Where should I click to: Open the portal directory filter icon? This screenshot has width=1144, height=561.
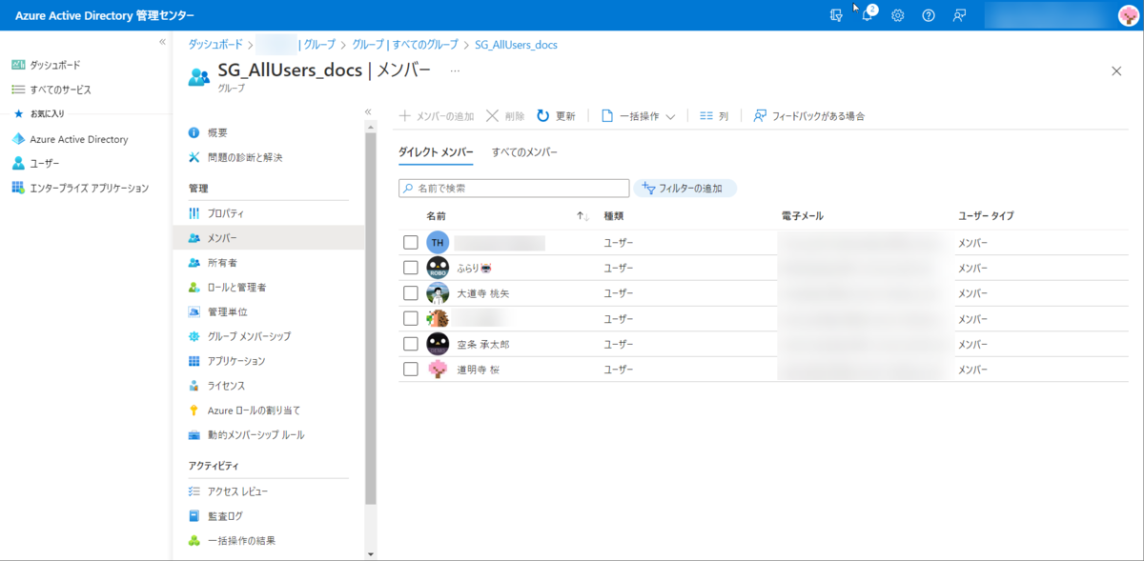pos(836,15)
